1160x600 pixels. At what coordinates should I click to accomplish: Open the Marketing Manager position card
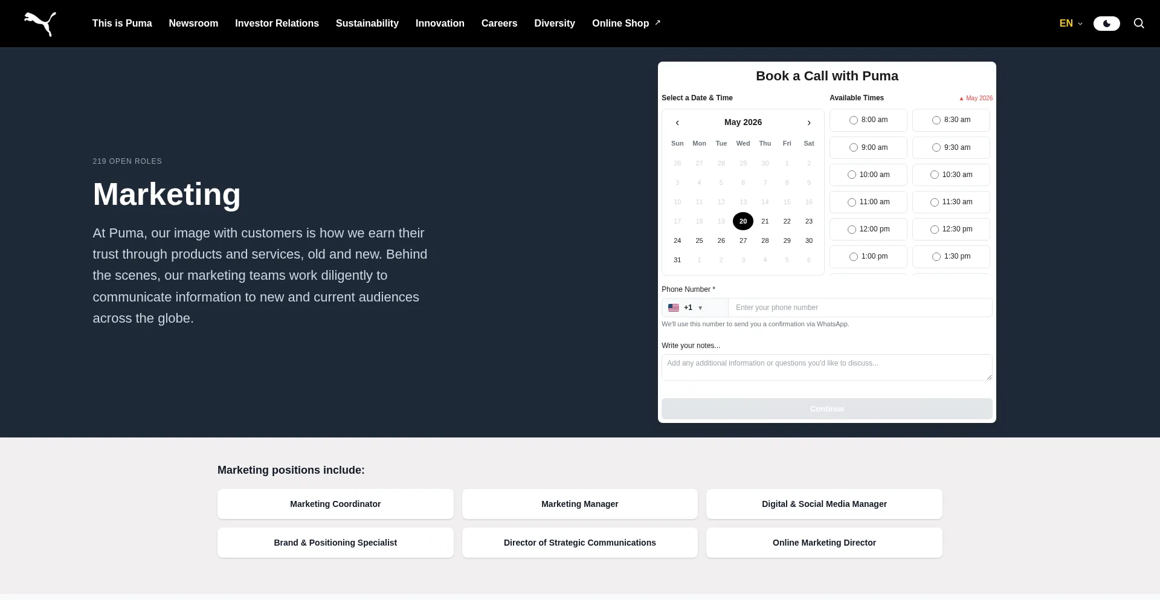(x=580, y=504)
